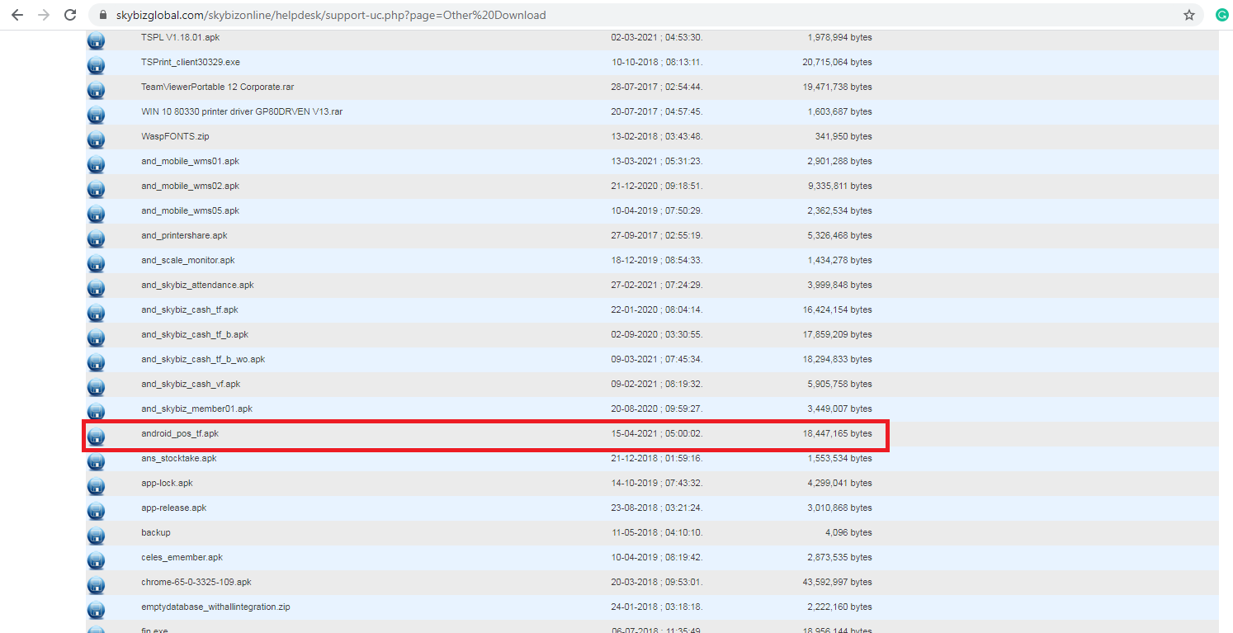Click the browser forward arrow
Screen dimensions: 1233x633
(x=43, y=15)
